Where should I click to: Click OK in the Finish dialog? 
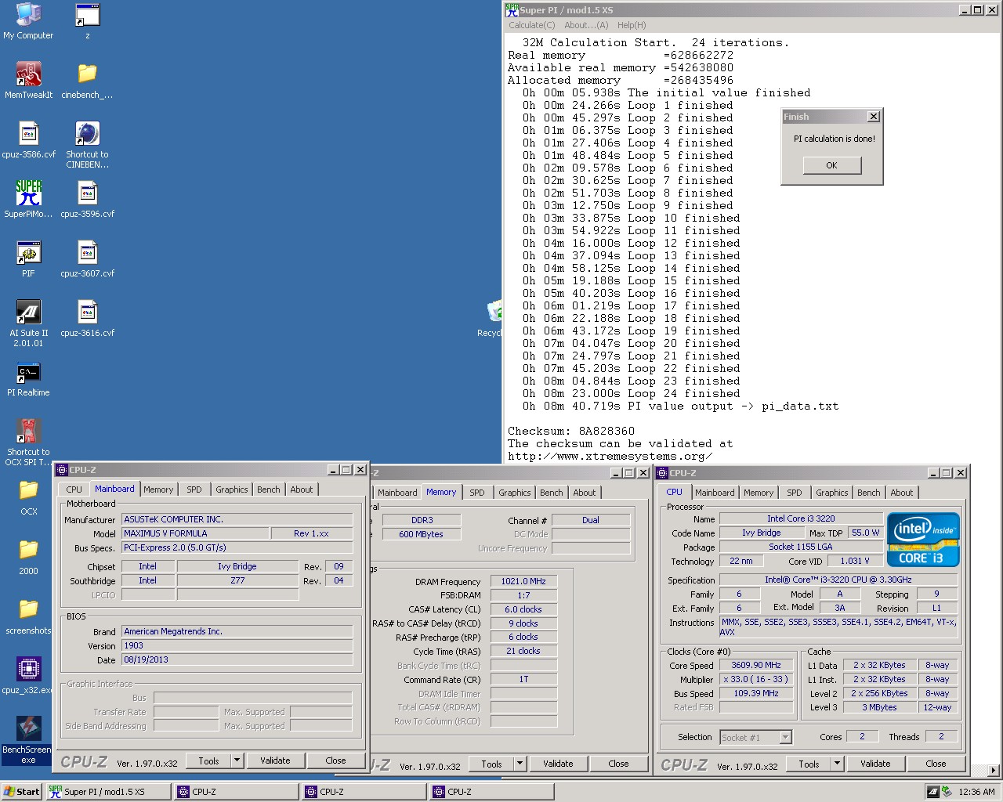click(831, 165)
